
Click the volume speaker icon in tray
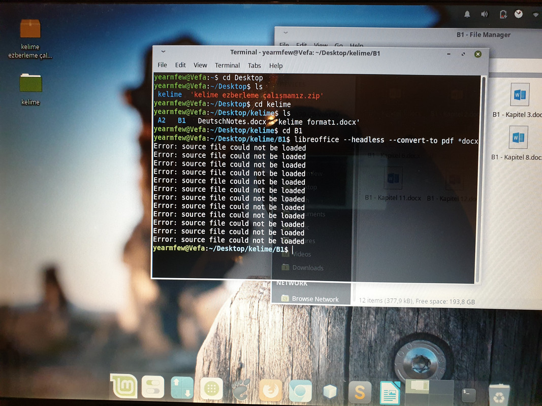pos(485,14)
